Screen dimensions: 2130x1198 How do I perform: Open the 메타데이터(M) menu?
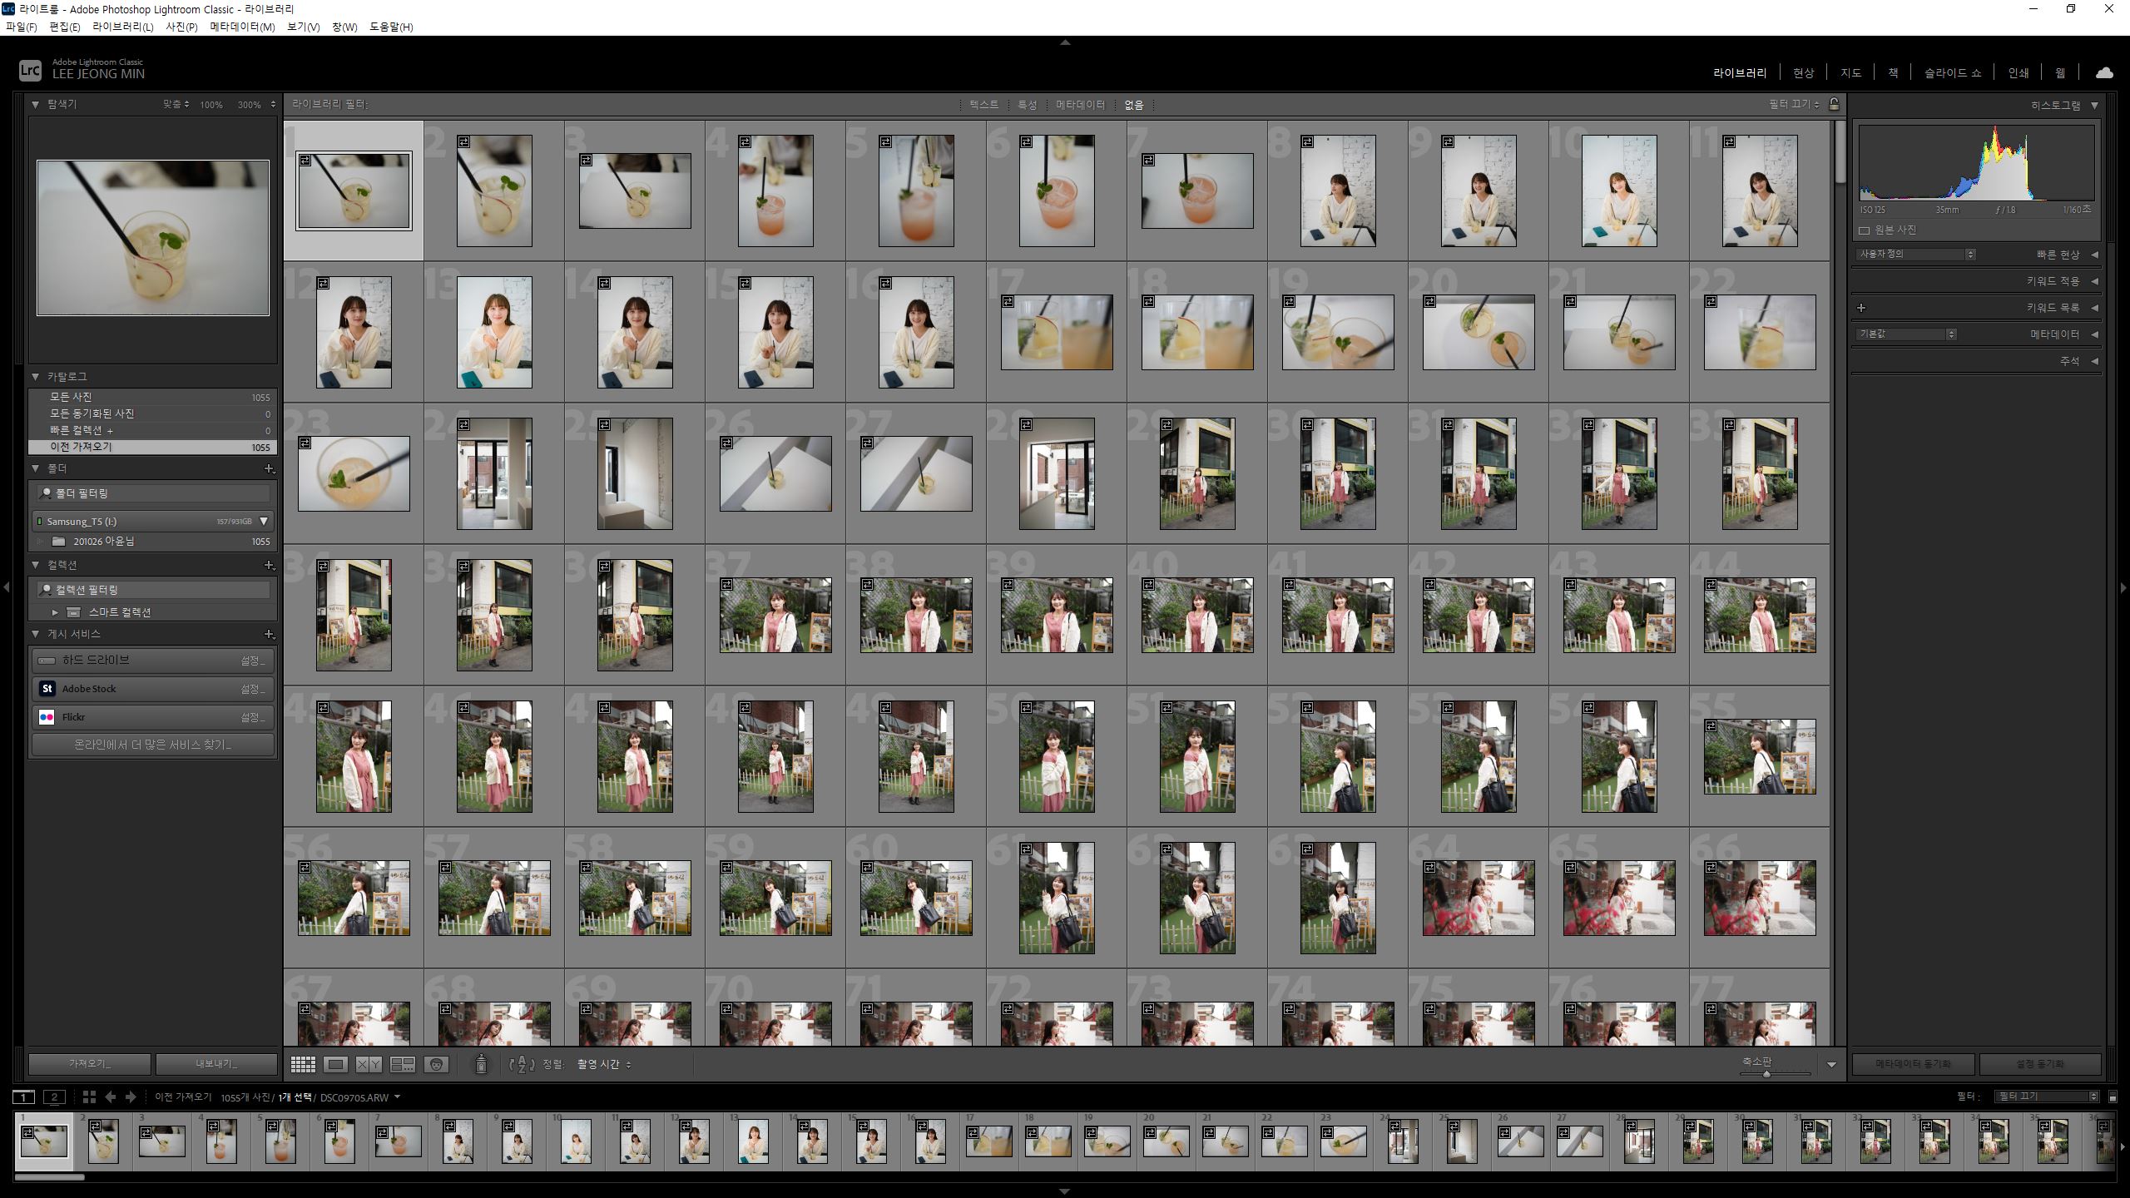tap(242, 27)
